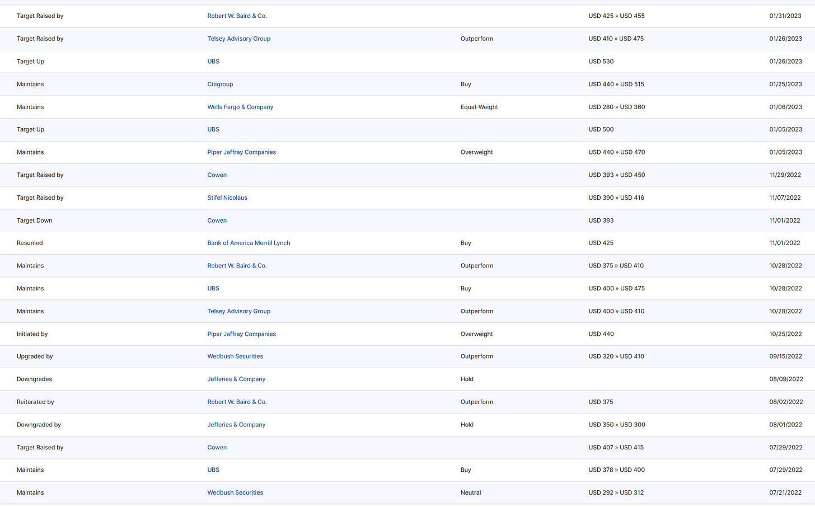Select 'Buy' rating in Bank of America row
Screen dimensions: 815x507
click(x=466, y=243)
